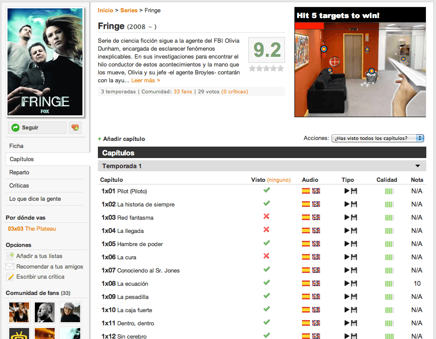Toggle green check watched mark for 1x02
The height and width of the screenshot is (339, 436).
tap(267, 203)
